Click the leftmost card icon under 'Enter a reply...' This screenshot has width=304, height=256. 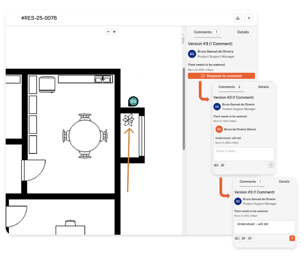click(x=216, y=165)
